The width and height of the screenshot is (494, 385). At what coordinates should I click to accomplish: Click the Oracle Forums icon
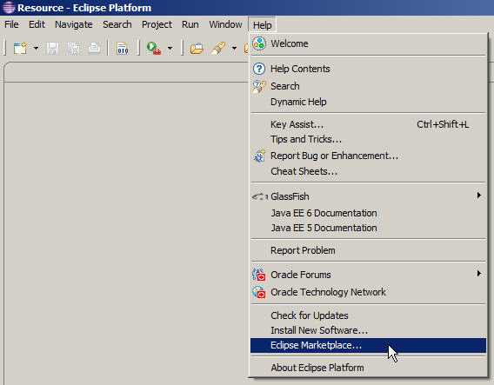click(258, 275)
